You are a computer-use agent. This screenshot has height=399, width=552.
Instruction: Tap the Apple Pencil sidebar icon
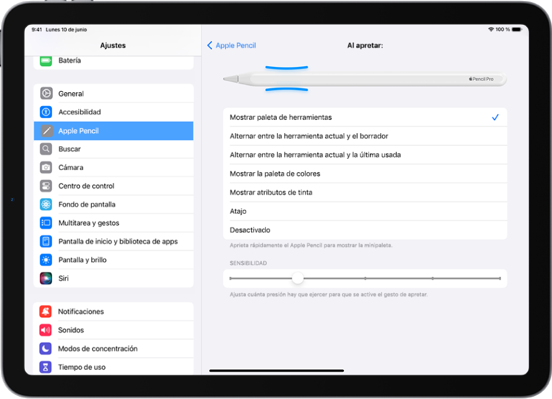click(46, 131)
